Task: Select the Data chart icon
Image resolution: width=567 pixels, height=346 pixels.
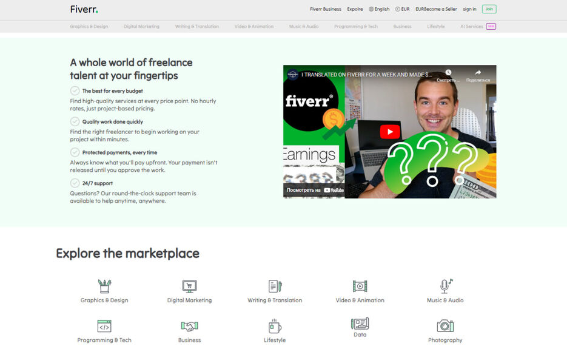Action: click(x=360, y=323)
